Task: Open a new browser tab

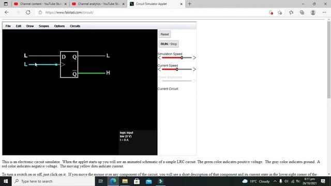Action: click(x=189, y=4)
